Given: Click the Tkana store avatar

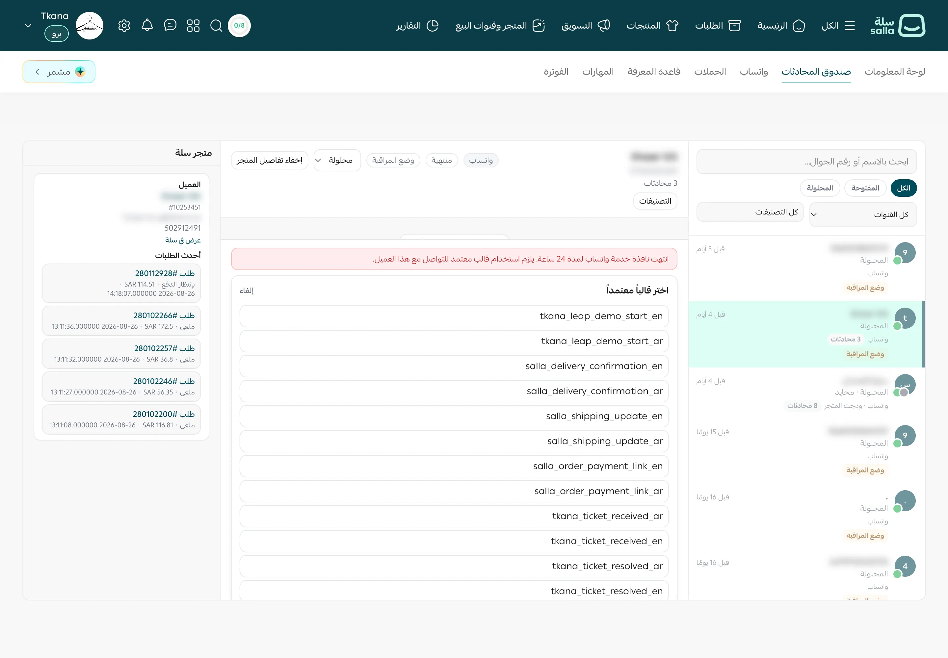Looking at the screenshot, I should (x=90, y=26).
